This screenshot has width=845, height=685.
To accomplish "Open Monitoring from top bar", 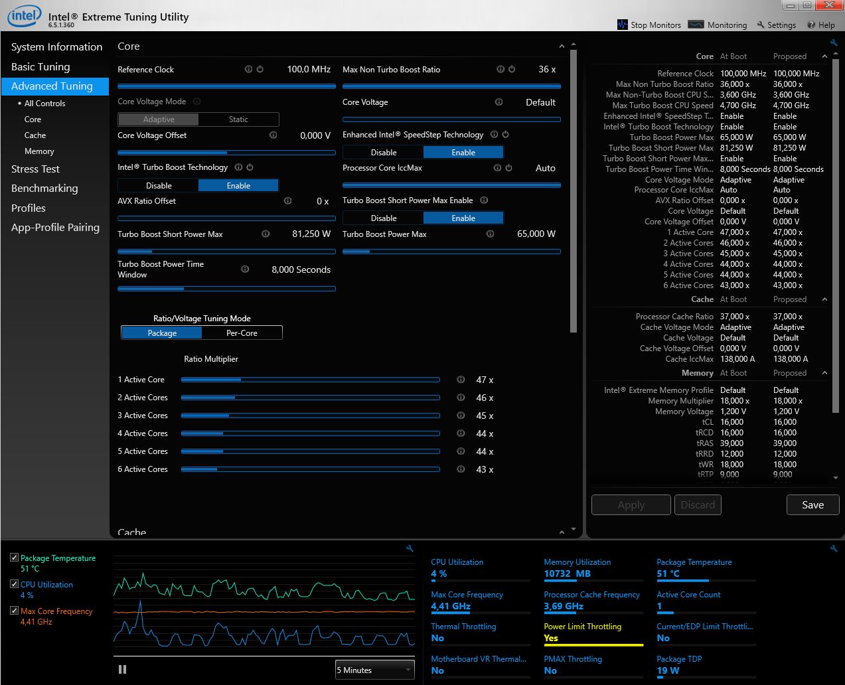I will [x=718, y=25].
